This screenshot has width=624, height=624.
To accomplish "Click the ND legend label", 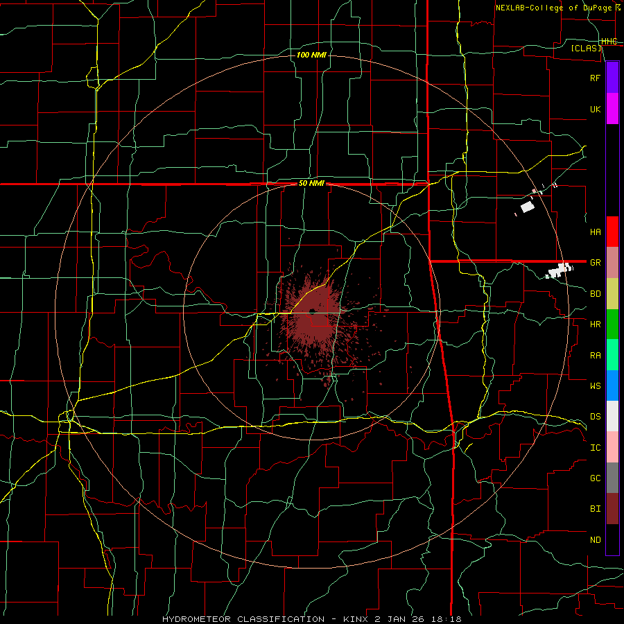I will point(595,540).
